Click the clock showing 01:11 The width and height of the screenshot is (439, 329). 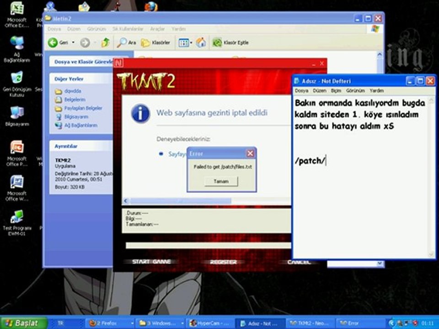point(427,324)
